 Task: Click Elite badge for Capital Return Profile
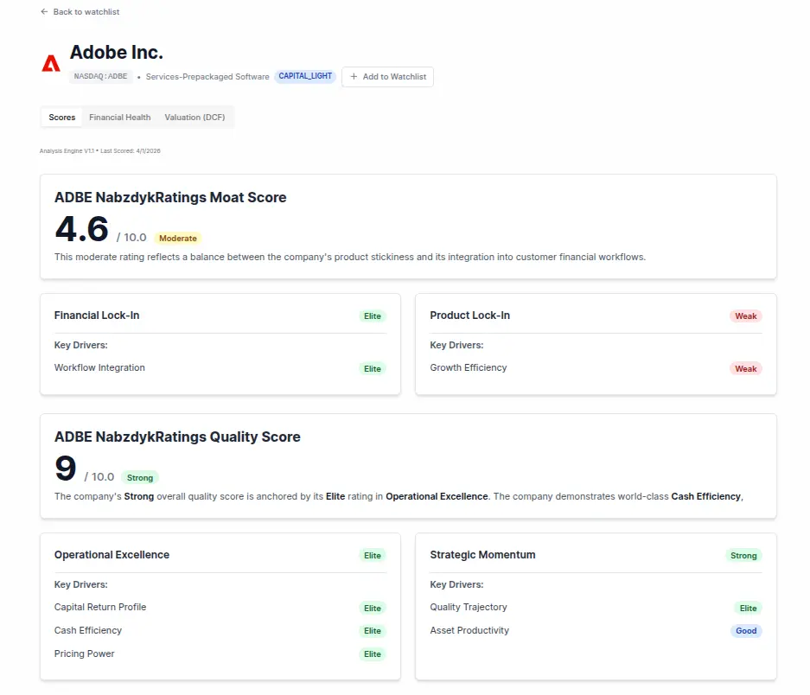pos(373,609)
